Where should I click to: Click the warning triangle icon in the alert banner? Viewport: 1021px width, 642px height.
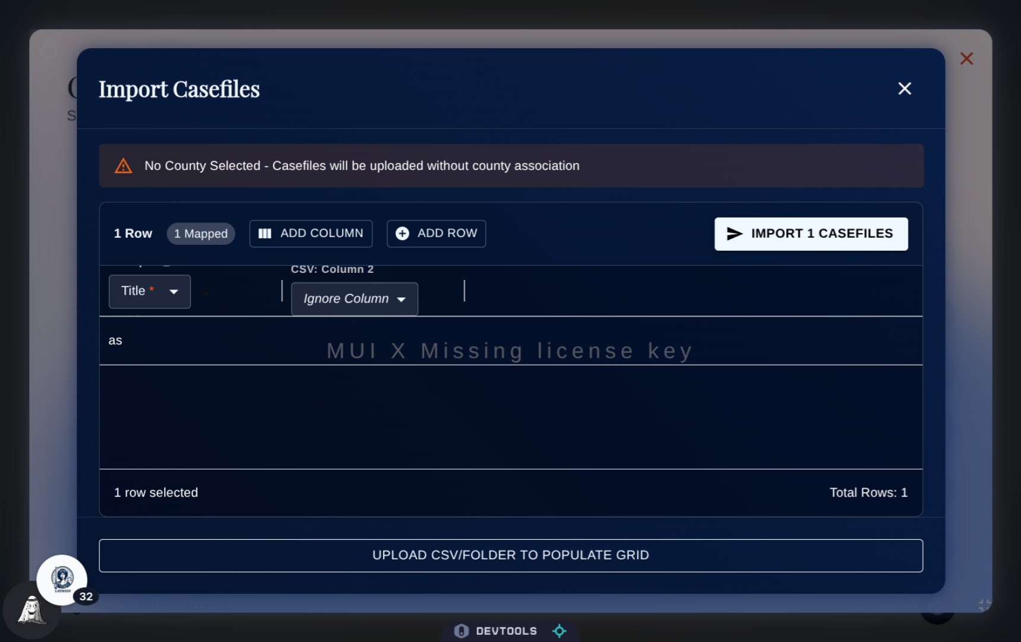click(122, 166)
